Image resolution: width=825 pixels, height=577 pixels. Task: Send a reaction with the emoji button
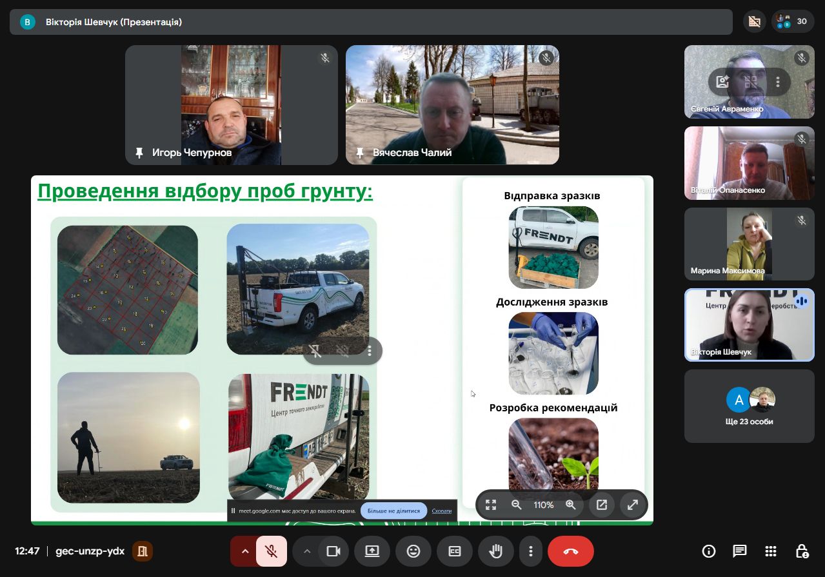click(413, 551)
